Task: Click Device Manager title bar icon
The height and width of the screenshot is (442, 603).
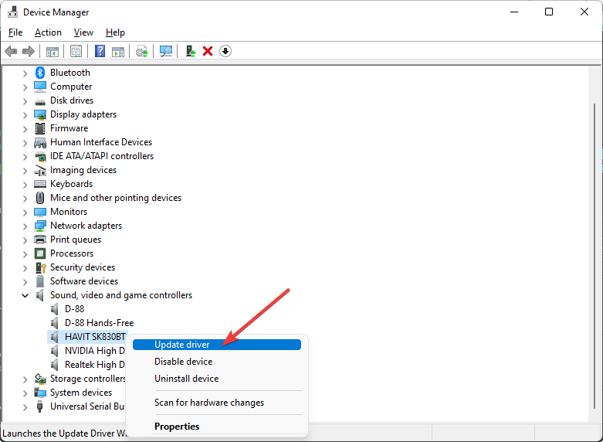Action: pyautogui.click(x=12, y=12)
